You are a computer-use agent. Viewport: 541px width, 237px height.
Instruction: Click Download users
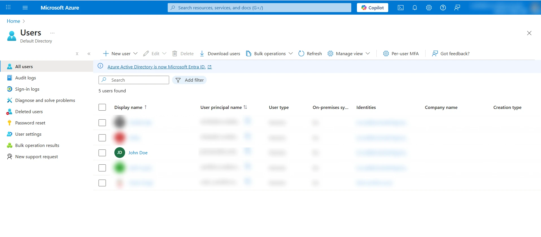(x=220, y=53)
